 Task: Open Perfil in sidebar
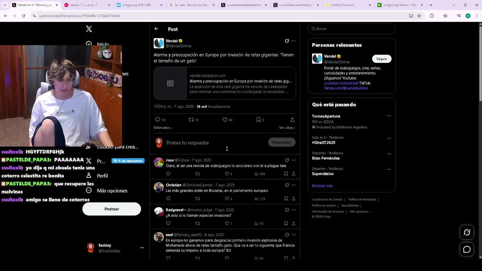click(97, 176)
